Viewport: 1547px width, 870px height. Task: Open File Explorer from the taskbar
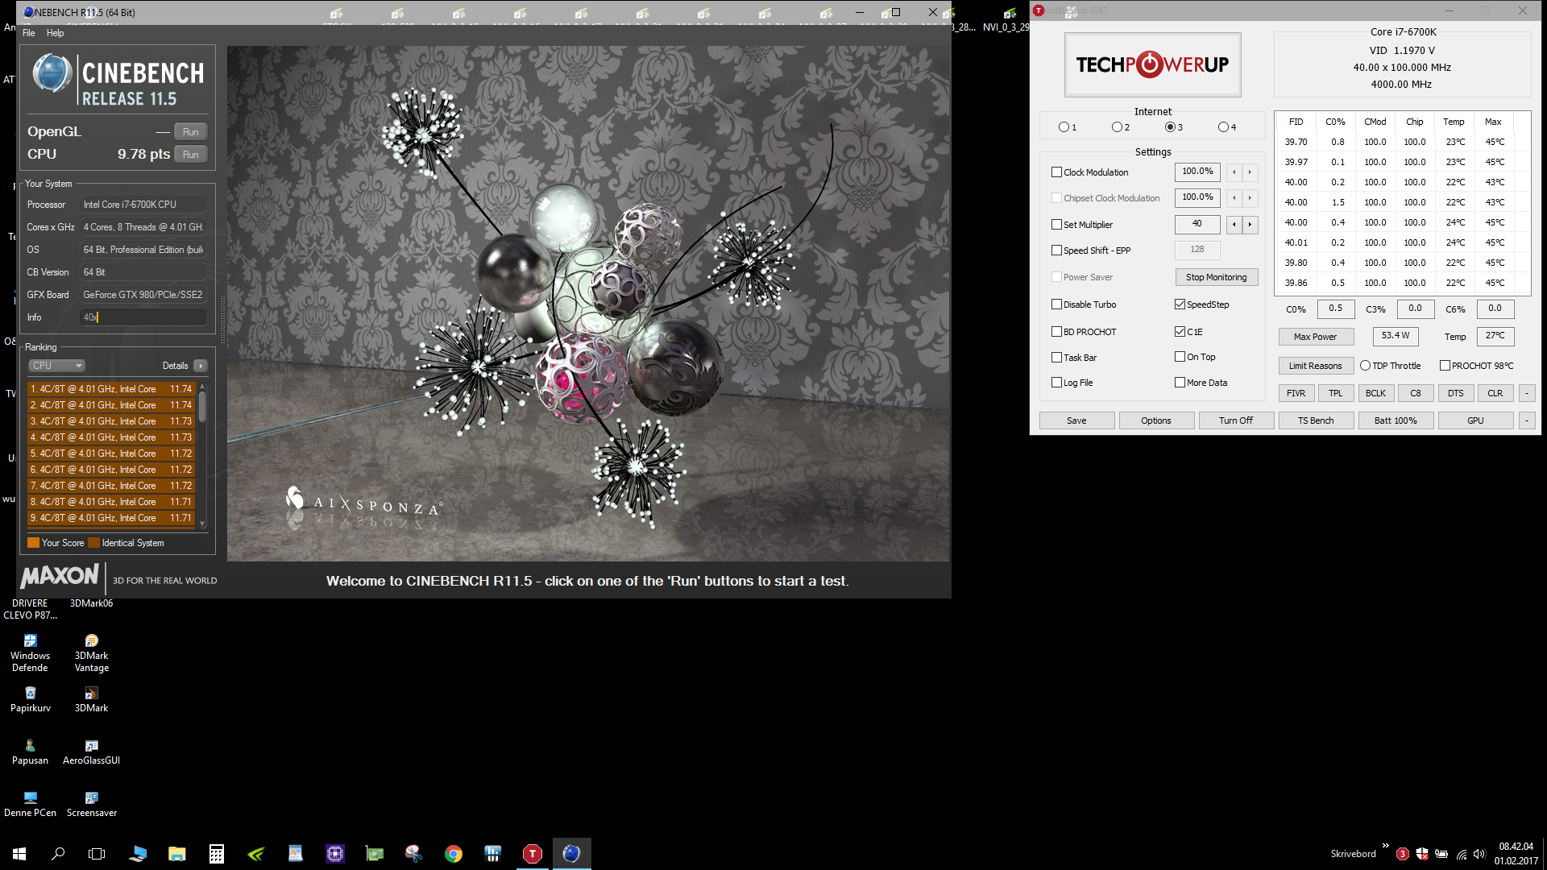177,854
